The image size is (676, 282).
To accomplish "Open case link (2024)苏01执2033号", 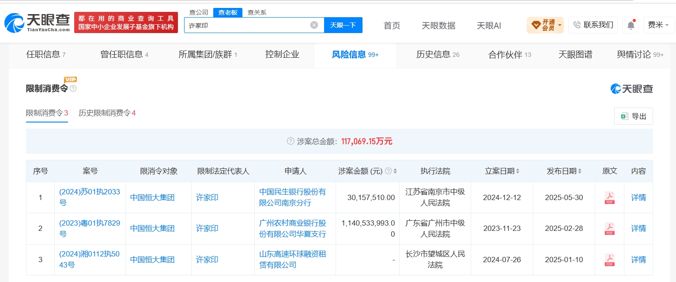I will point(90,197).
